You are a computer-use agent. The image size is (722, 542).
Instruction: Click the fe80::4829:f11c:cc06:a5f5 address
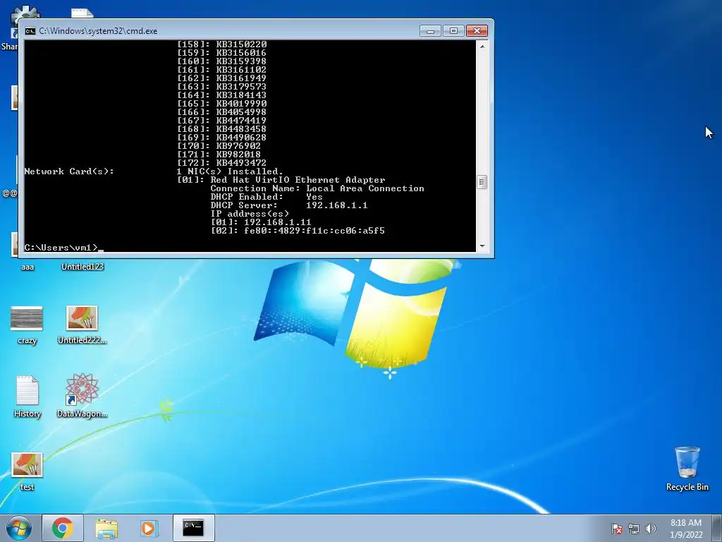[314, 231]
